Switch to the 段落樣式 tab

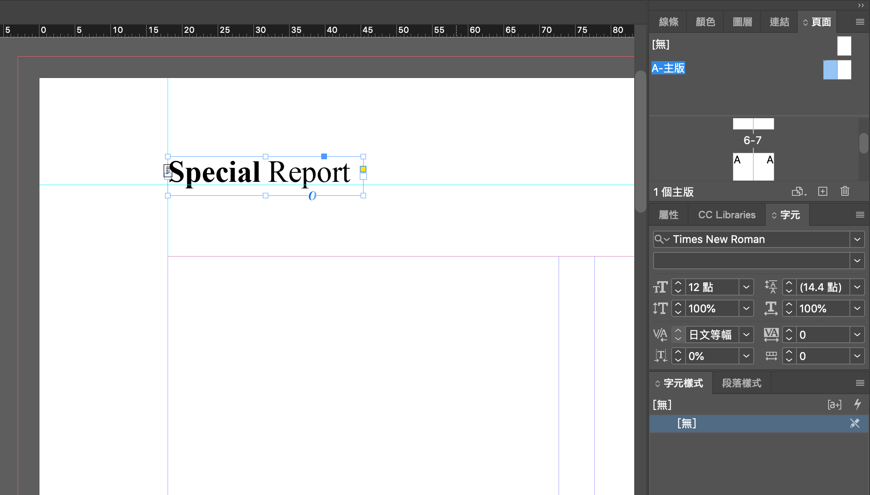click(x=741, y=383)
